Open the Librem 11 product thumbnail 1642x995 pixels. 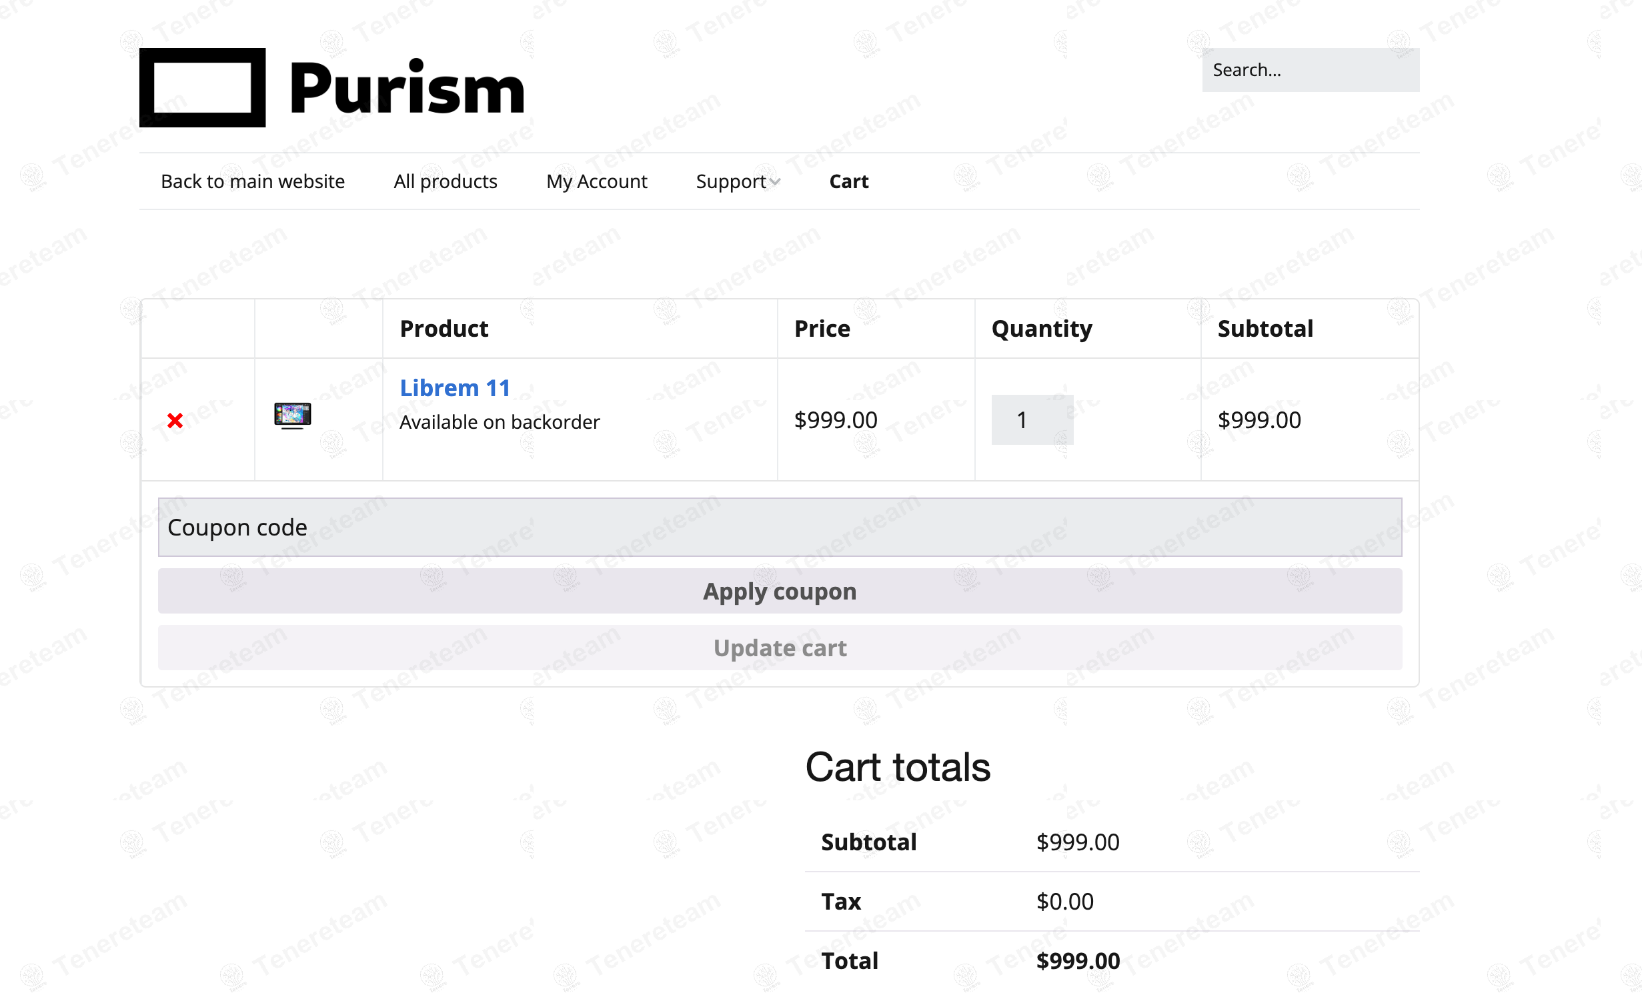pos(292,415)
